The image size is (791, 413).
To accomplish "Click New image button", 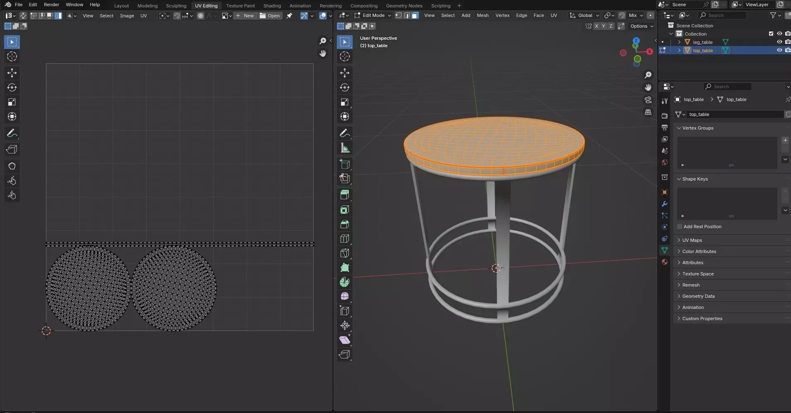I will [x=245, y=16].
